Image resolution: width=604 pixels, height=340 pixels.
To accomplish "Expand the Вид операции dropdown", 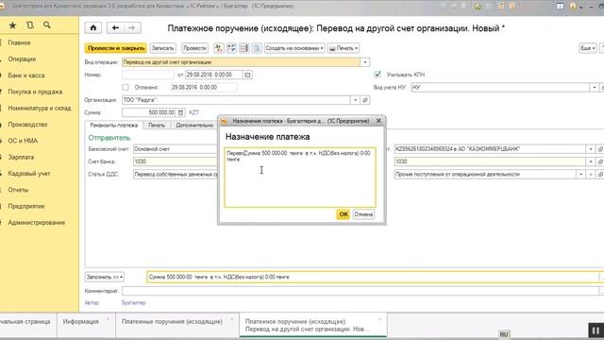I will click(365, 62).
